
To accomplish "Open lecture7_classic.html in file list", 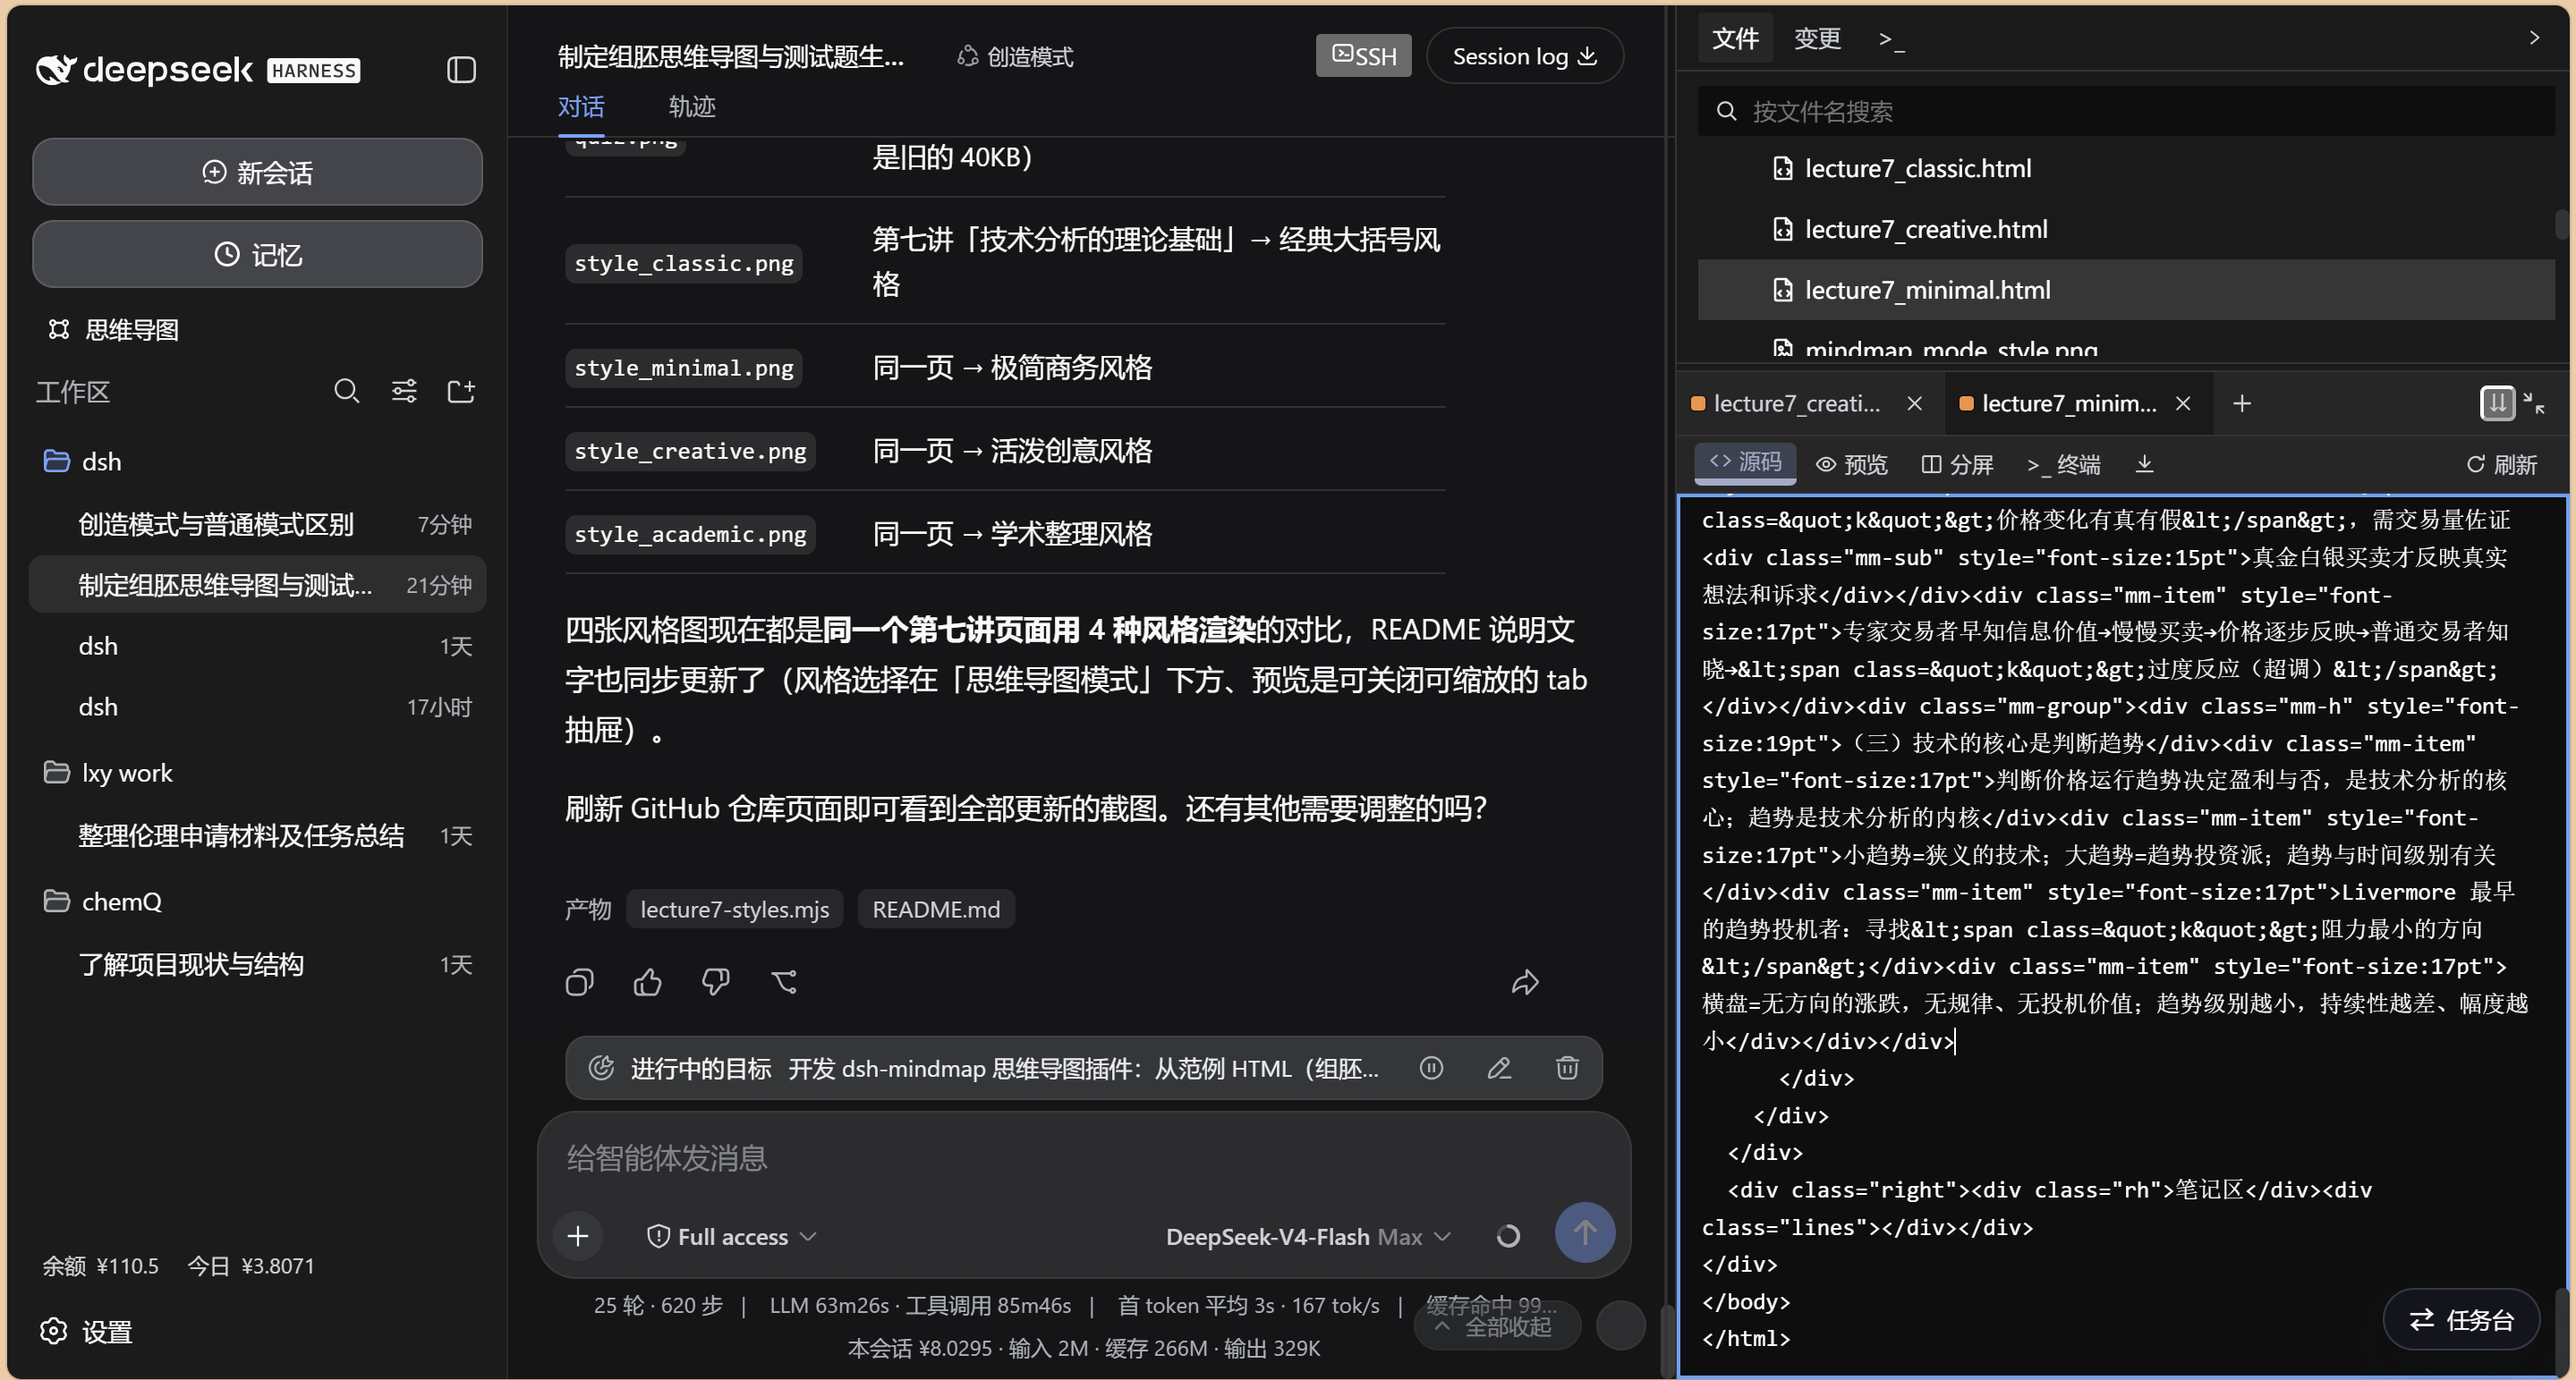I will 2126,169.
